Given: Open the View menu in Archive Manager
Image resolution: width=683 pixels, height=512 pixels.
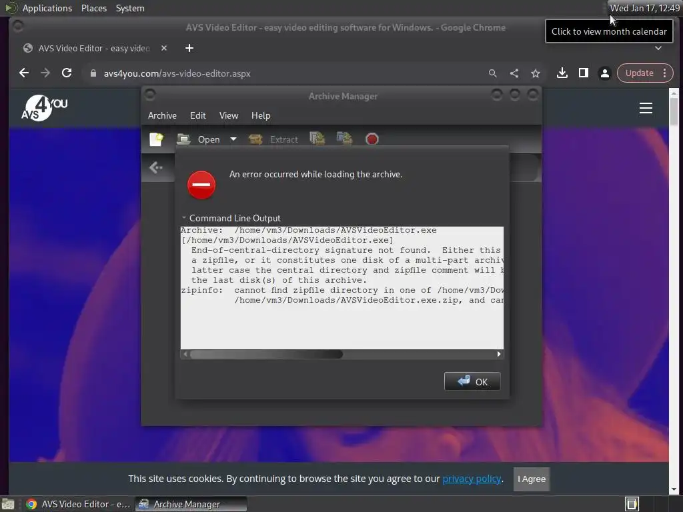Looking at the screenshot, I should (229, 115).
